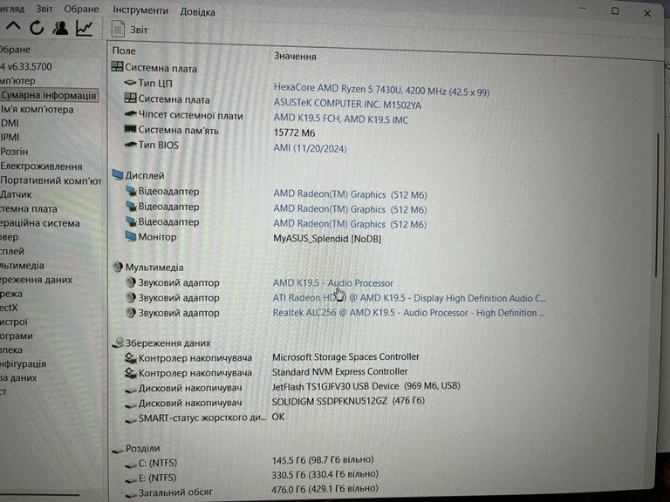Click the Збереження даних section icon
The image size is (670, 502).
[118, 343]
